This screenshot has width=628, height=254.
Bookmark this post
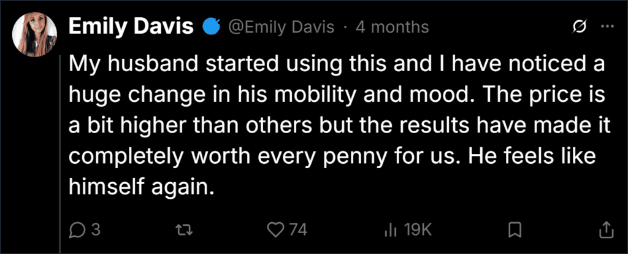point(515,230)
